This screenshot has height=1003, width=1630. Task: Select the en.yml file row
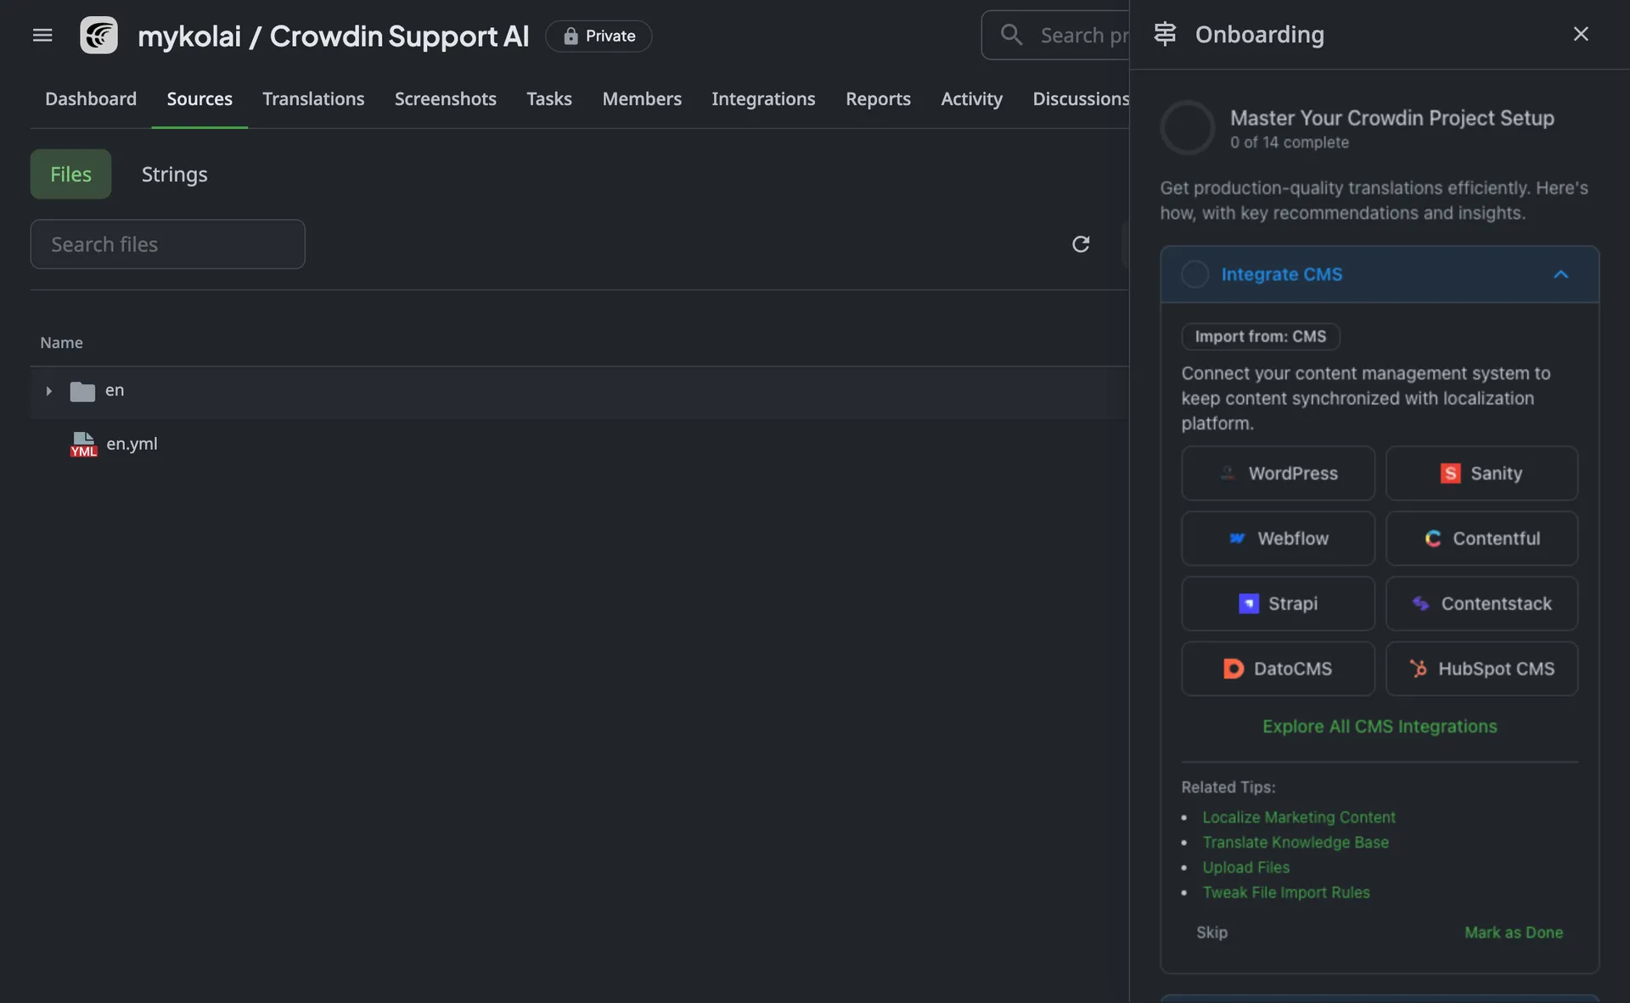click(x=580, y=444)
